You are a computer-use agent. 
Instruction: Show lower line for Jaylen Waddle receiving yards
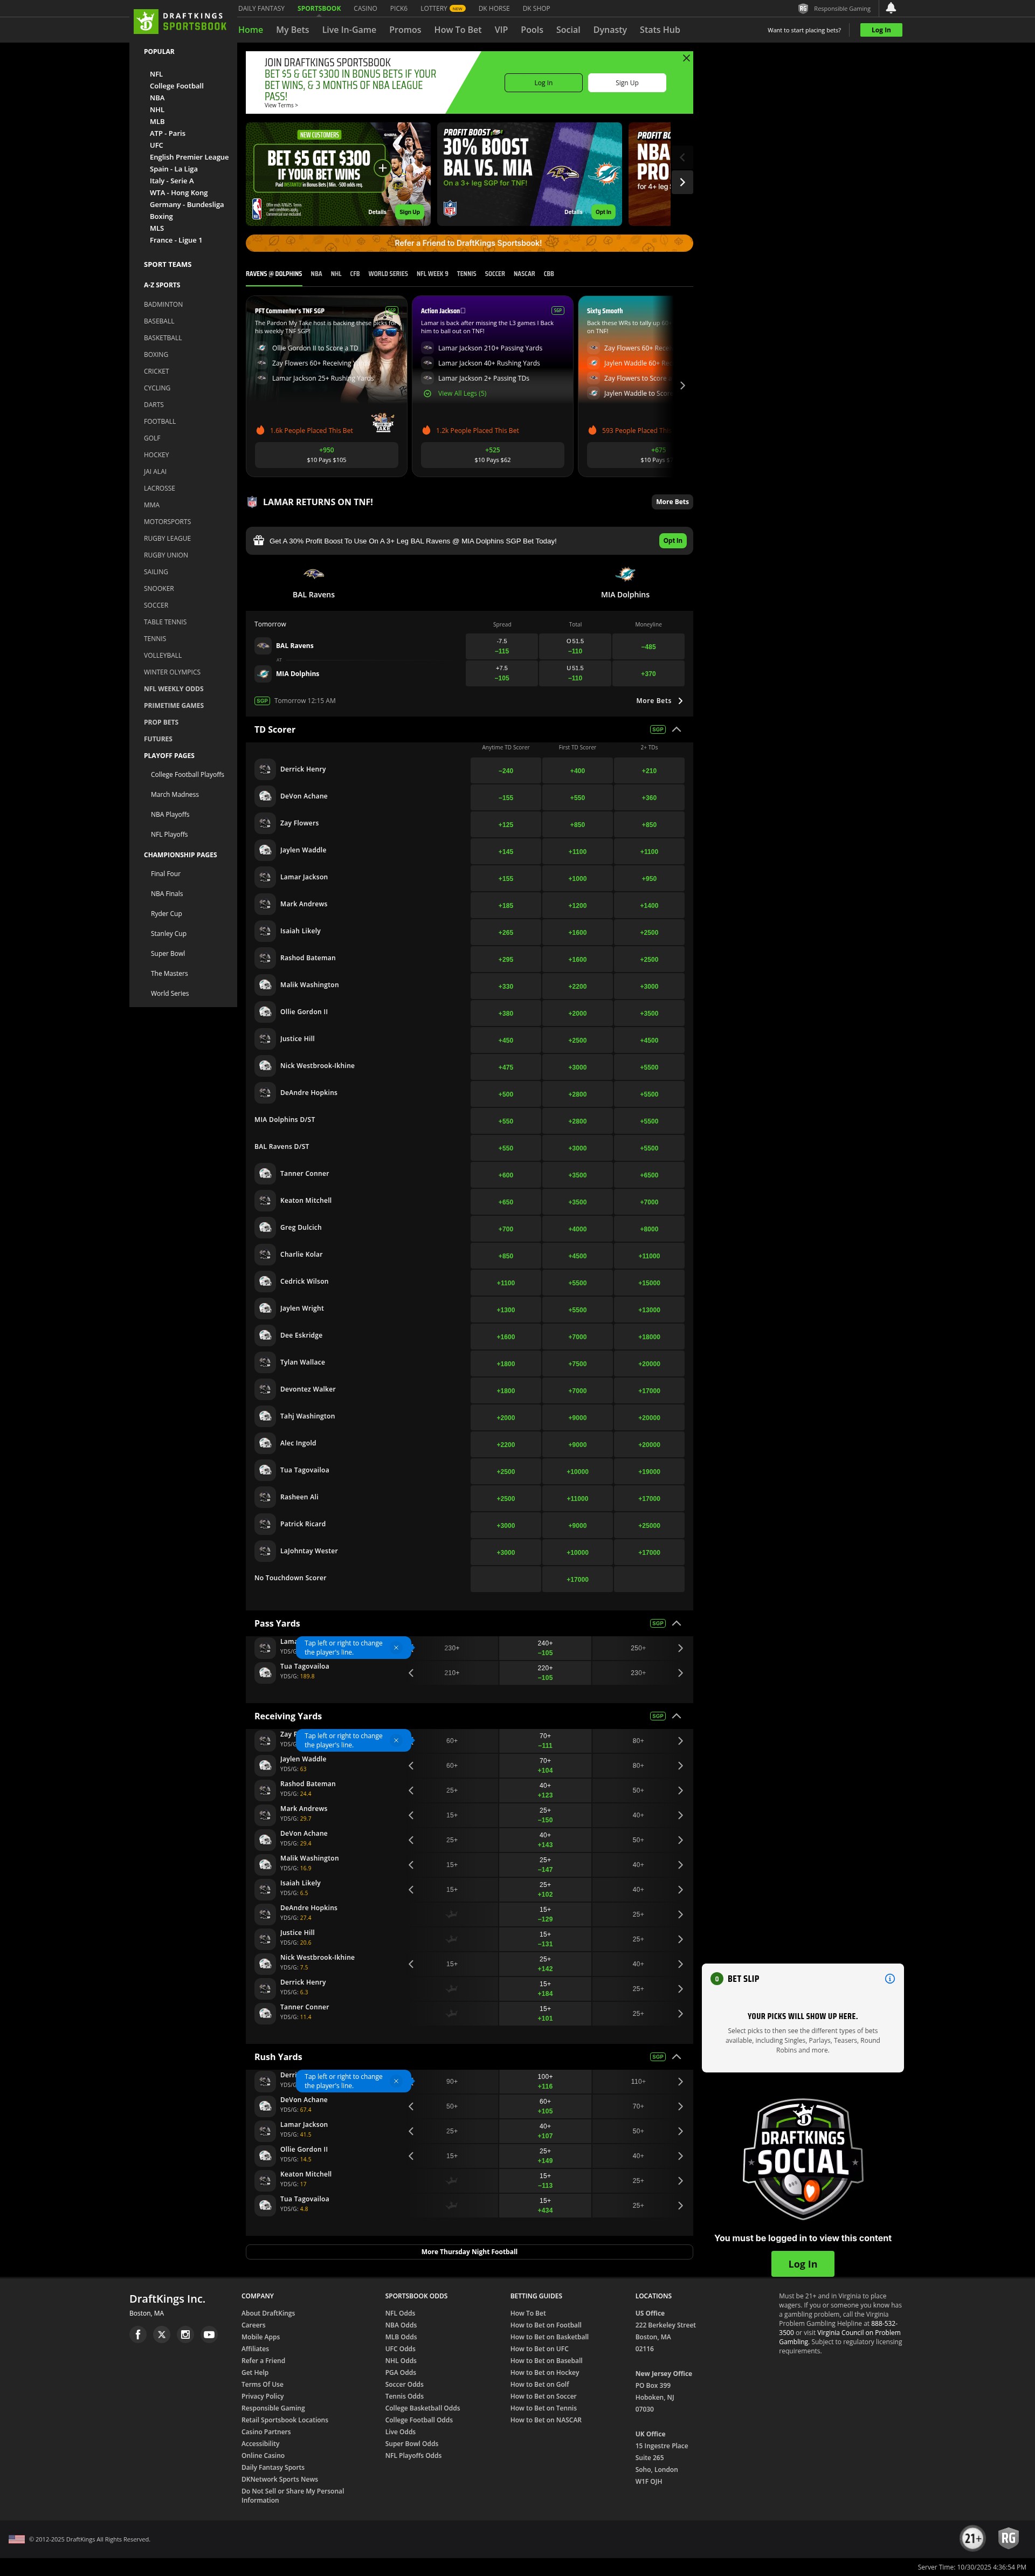pyautogui.click(x=411, y=1765)
